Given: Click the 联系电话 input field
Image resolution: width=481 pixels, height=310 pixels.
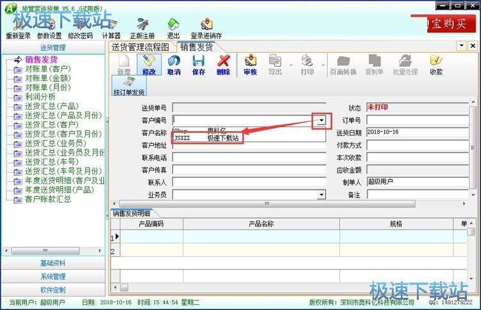Looking at the screenshot, I should [249, 157].
